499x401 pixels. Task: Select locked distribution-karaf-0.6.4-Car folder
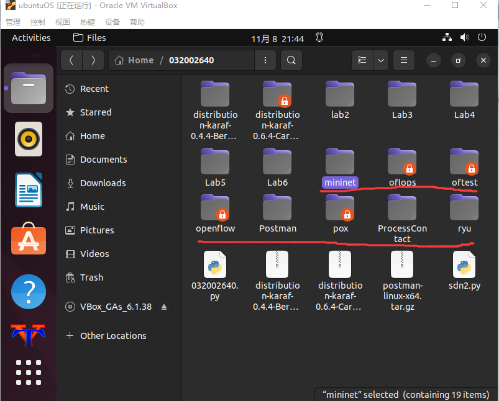[277, 110]
